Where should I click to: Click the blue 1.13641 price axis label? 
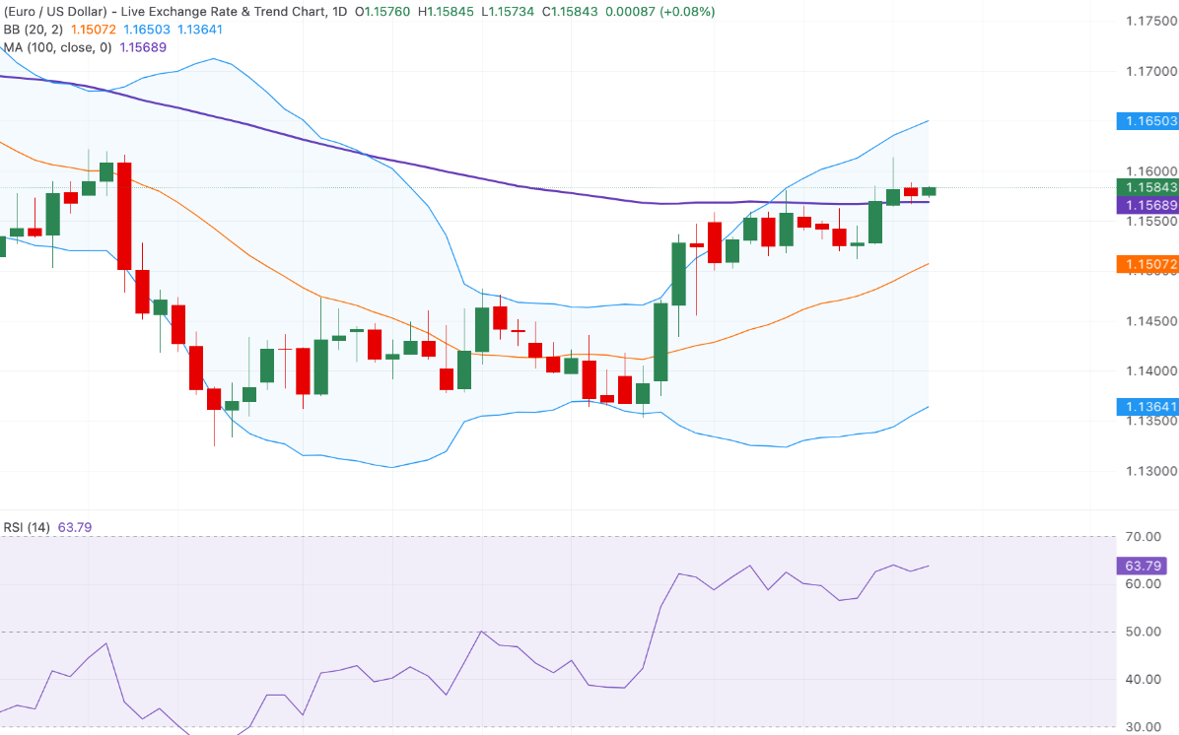pyautogui.click(x=1147, y=407)
